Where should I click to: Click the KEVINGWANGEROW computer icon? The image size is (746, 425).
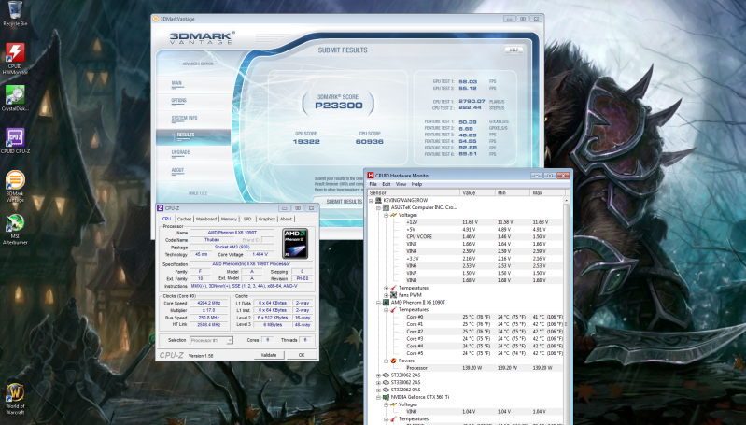coord(379,201)
